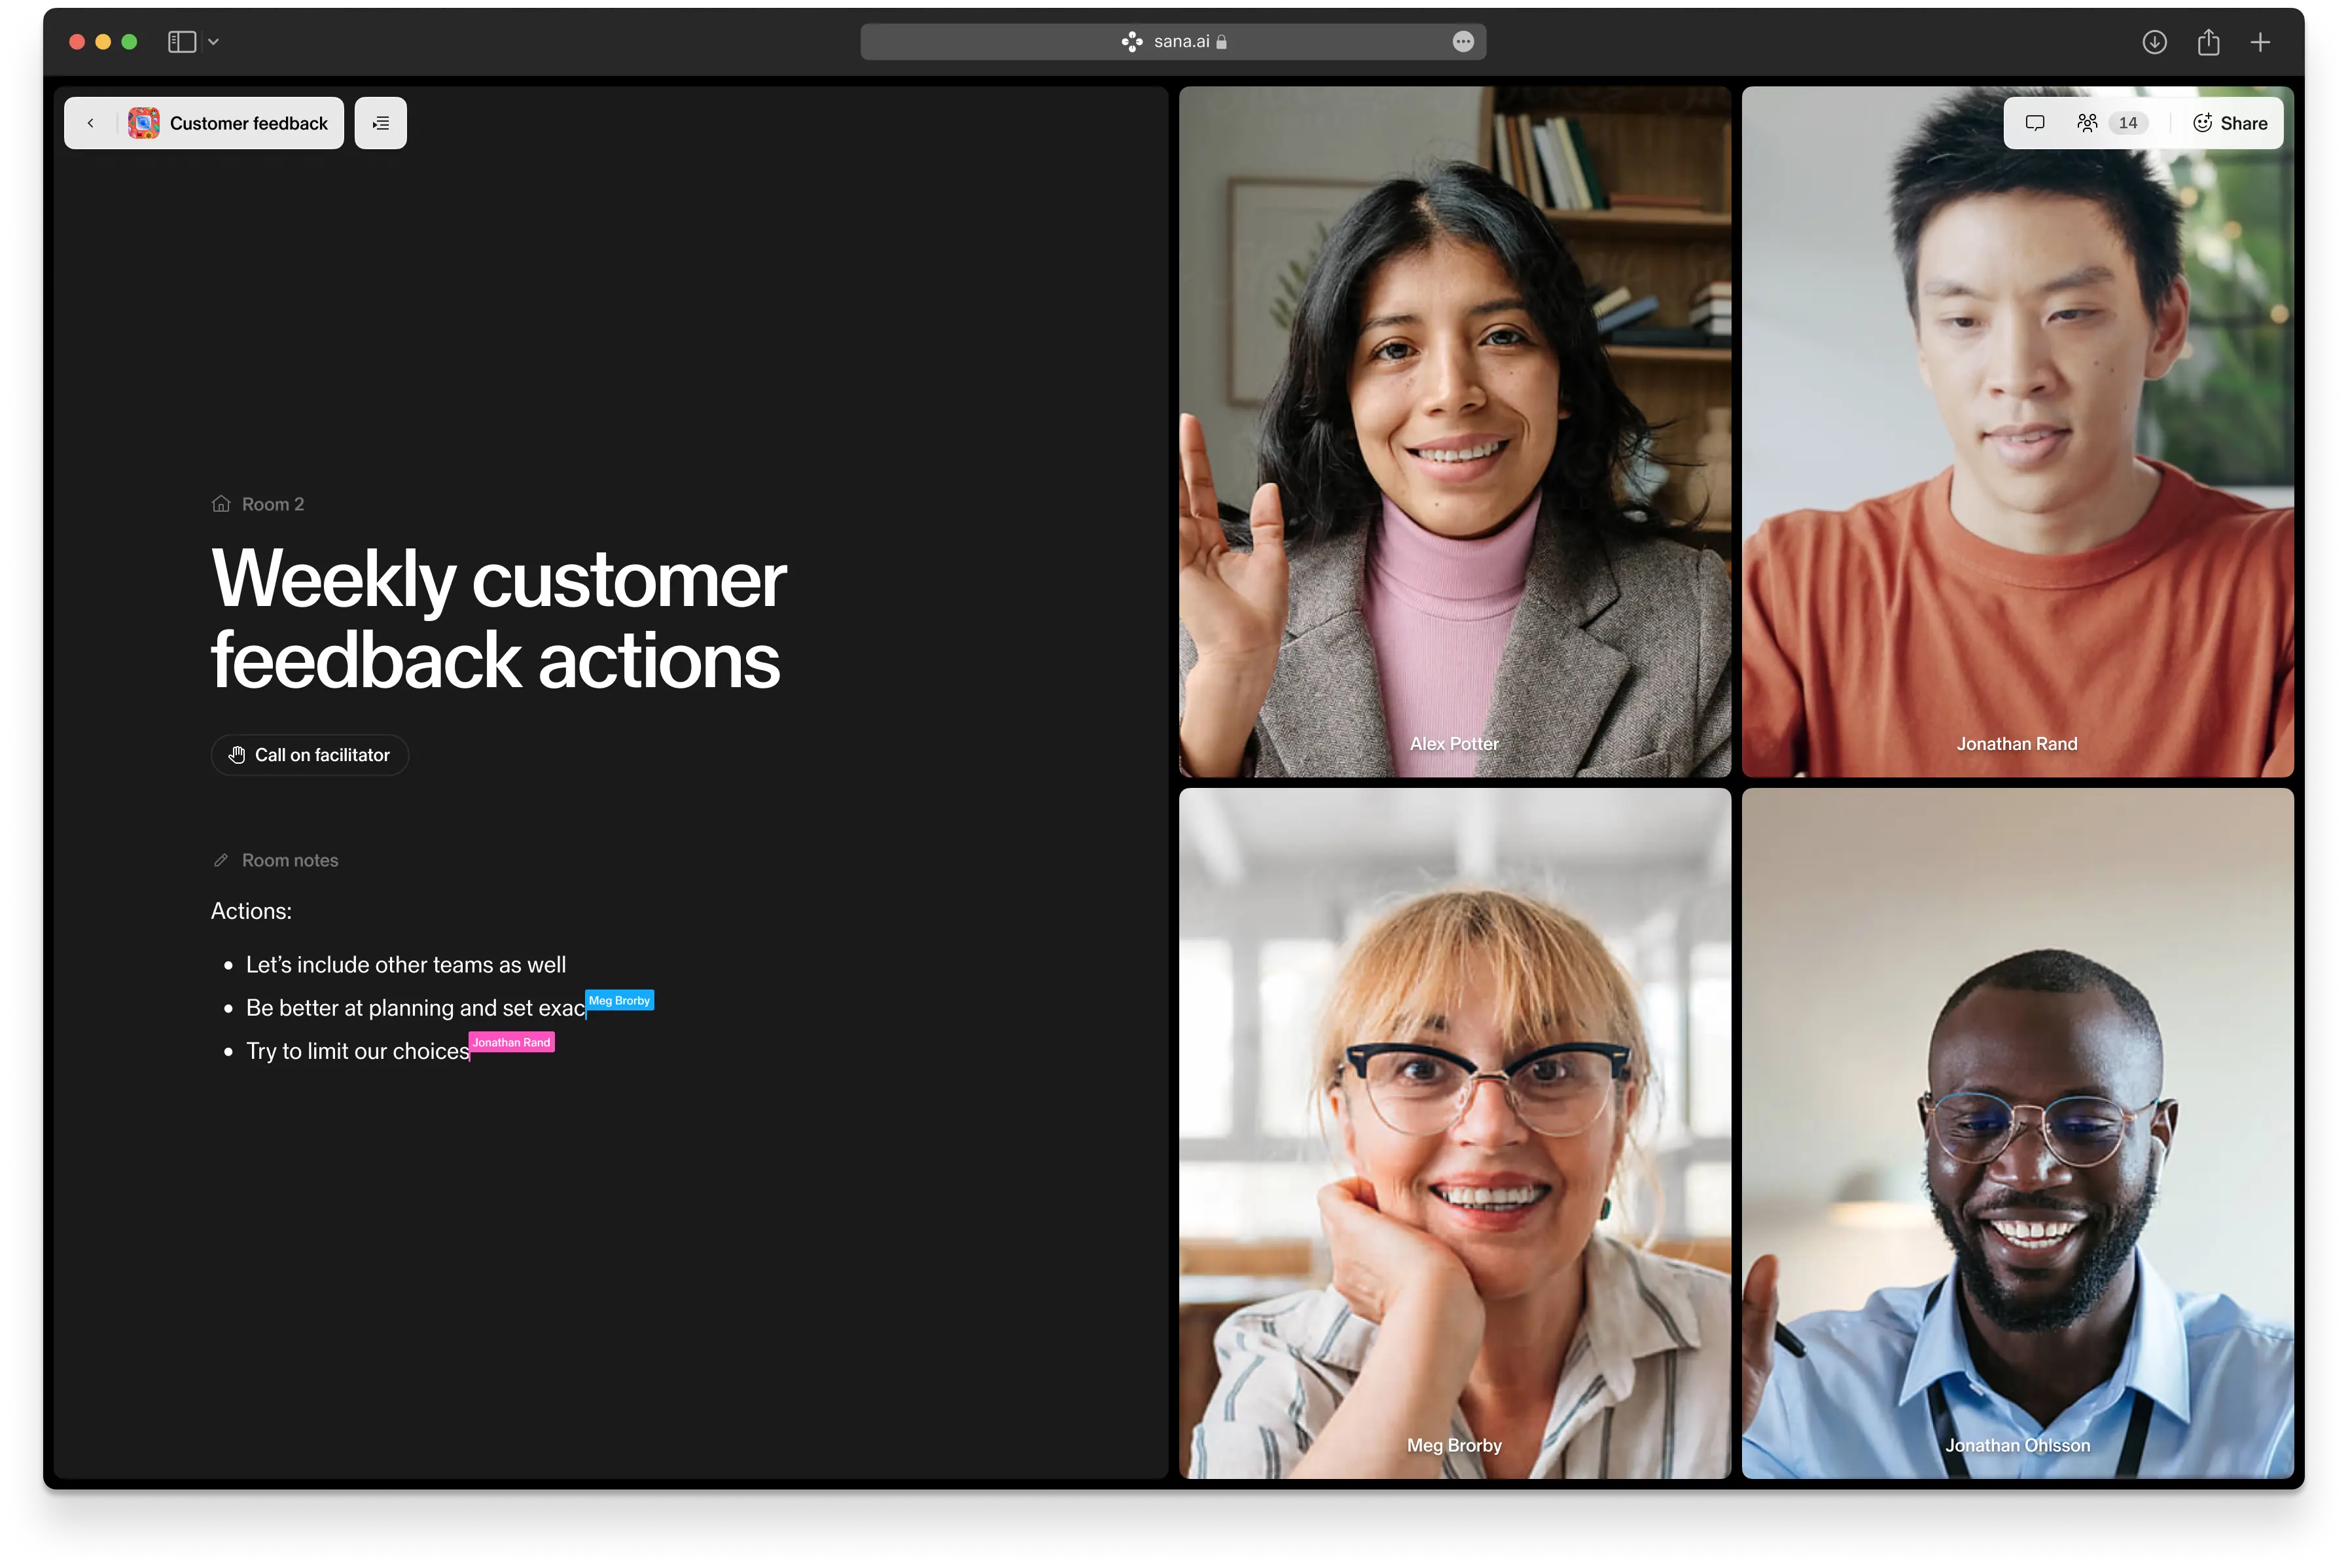Click the back chevron beside Customer feedback
The height and width of the screenshot is (1568, 2348).
coord(91,123)
